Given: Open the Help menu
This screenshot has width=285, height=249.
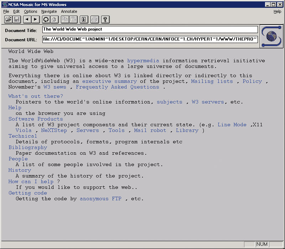Looking at the screenshot, I should [278, 11].
